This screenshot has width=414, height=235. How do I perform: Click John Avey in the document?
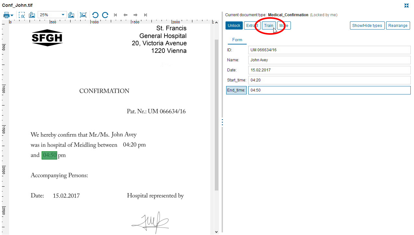(x=124, y=135)
